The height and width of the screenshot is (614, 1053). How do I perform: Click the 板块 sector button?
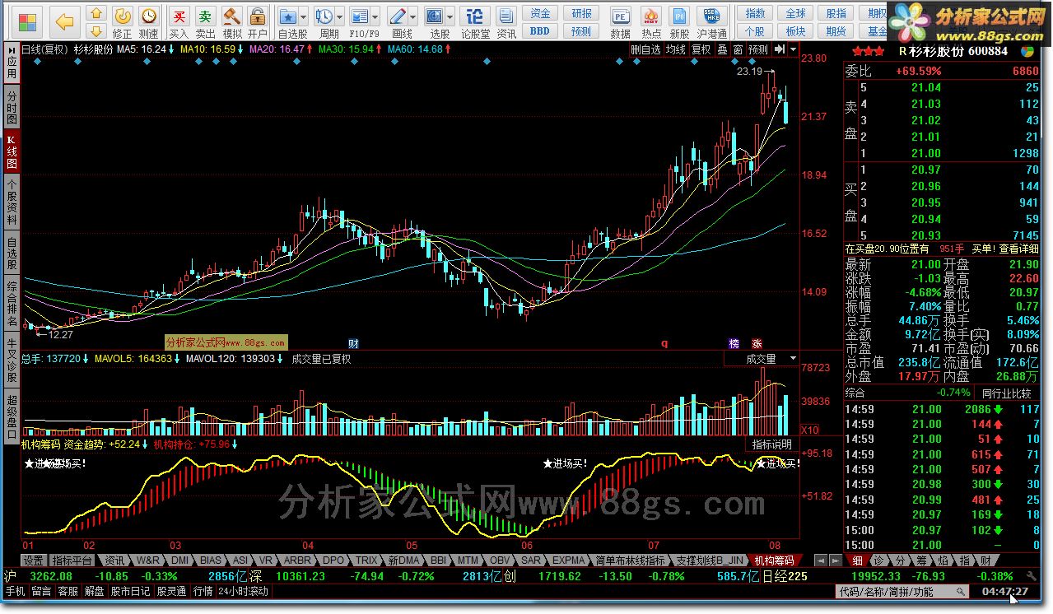795,31
